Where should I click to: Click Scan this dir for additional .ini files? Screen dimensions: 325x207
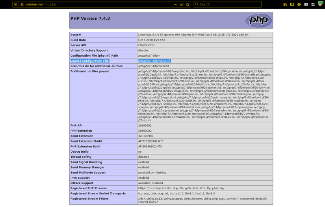(97, 66)
